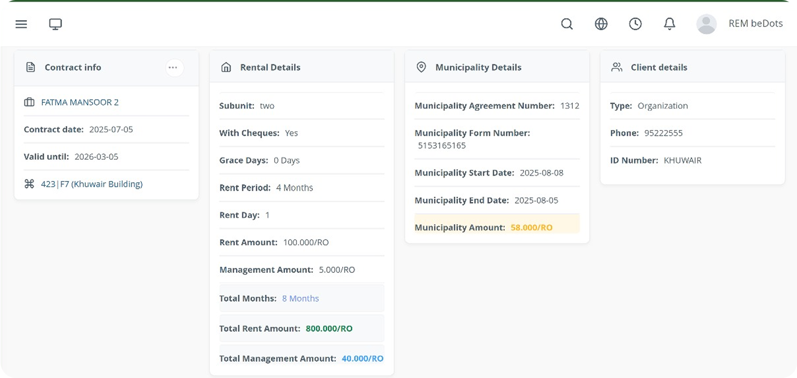Click the unit icon beside 423|F7
Viewport: 797px width, 378px height.
click(x=29, y=184)
